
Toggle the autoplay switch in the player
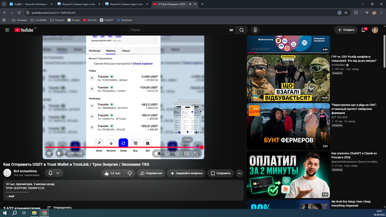click(158, 154)
